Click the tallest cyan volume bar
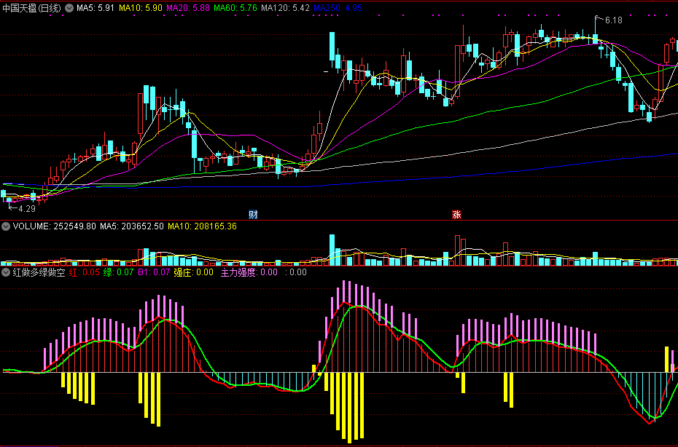 tap(332, 250)
